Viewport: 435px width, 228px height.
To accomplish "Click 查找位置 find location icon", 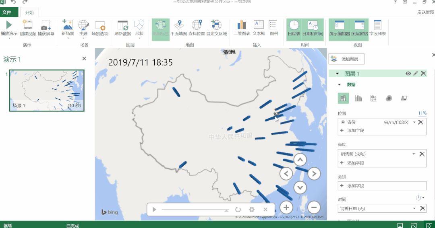I will pos(197,25).
